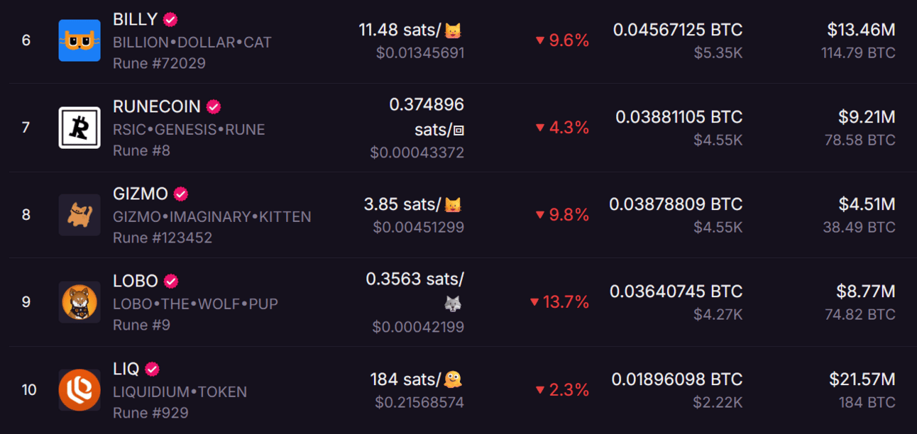Click the LIQ orange logo icon
Viewport: 917px width, 434px height.
[79, 389]
